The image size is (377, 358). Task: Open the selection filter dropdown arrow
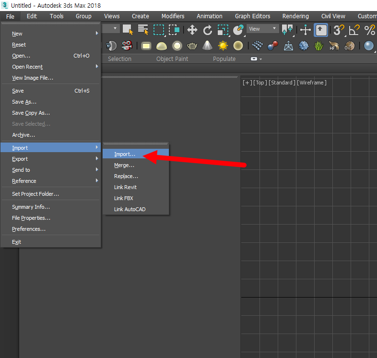tap(115, 28)
